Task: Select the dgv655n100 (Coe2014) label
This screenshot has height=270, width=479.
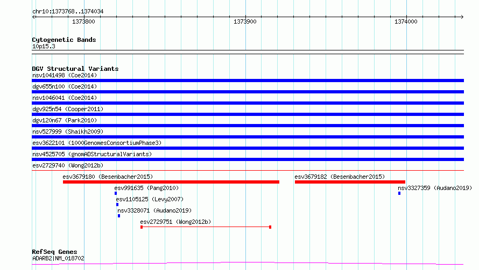Action: tap(65, 86)
